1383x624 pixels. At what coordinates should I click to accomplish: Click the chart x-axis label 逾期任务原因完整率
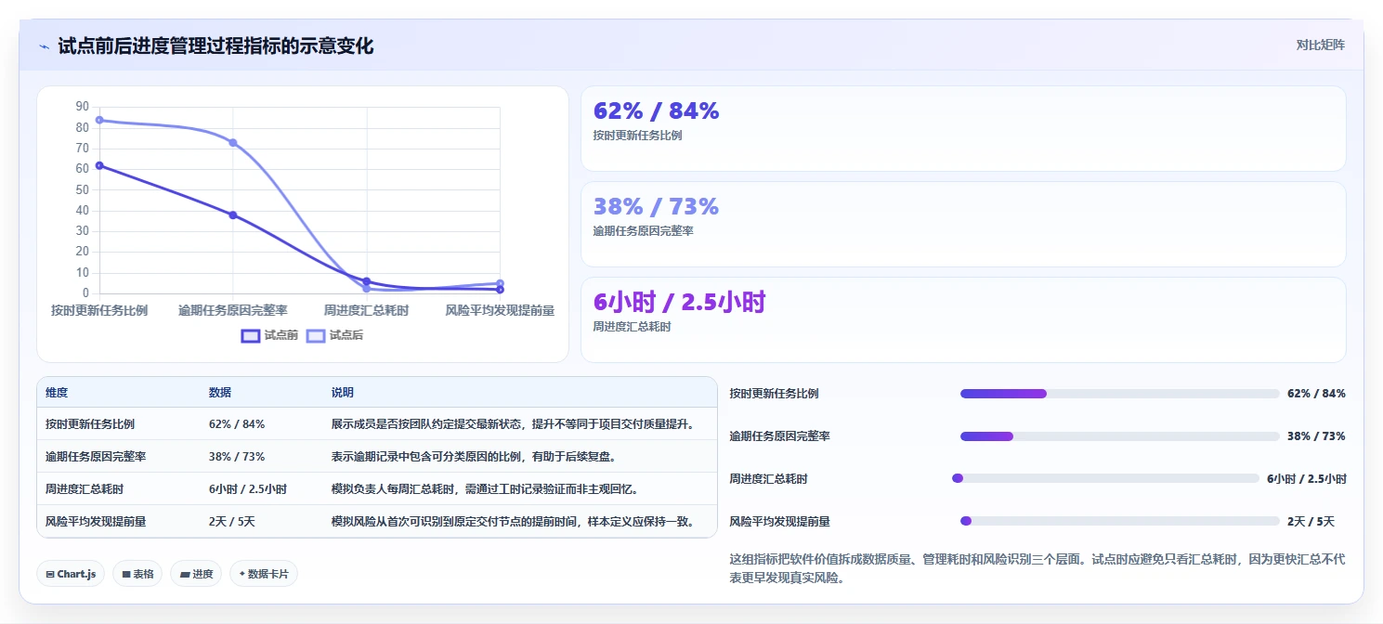(233, 310)
